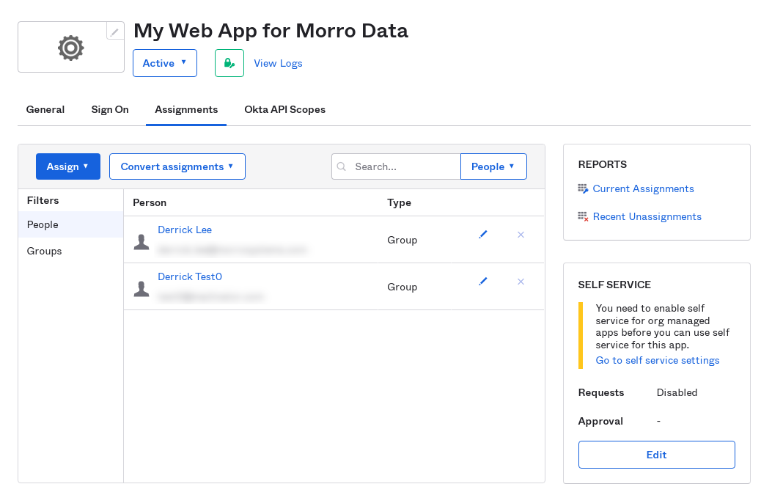This screenshot has width=761, height=495.
Task: Open Derrick Lee's profile link
Action: pos(185,230)
